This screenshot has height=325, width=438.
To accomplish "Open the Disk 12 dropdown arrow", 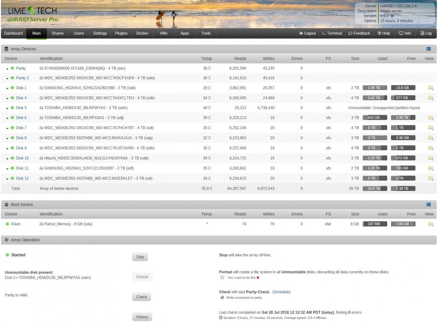I will click(x=7, y=179).
